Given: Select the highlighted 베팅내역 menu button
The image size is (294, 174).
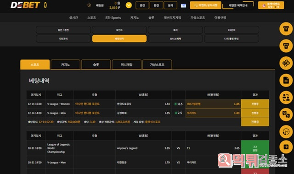Looking at the screenshot, I should 119,38.
